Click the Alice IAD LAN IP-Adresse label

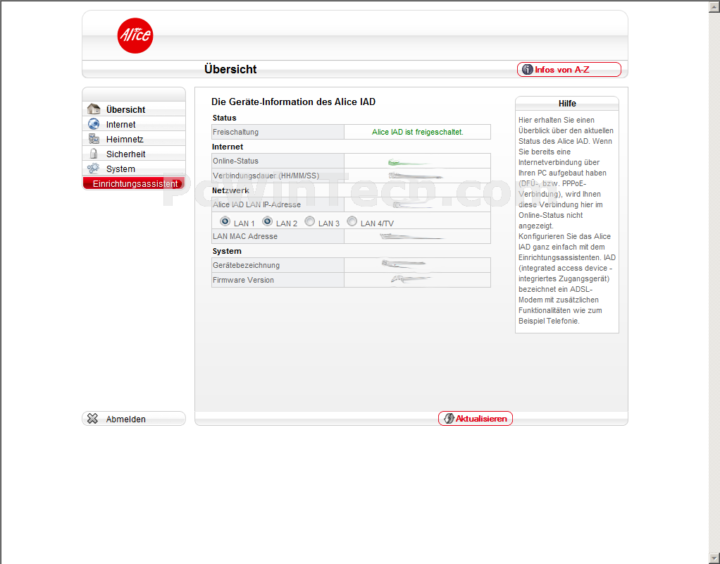point(256,204)
